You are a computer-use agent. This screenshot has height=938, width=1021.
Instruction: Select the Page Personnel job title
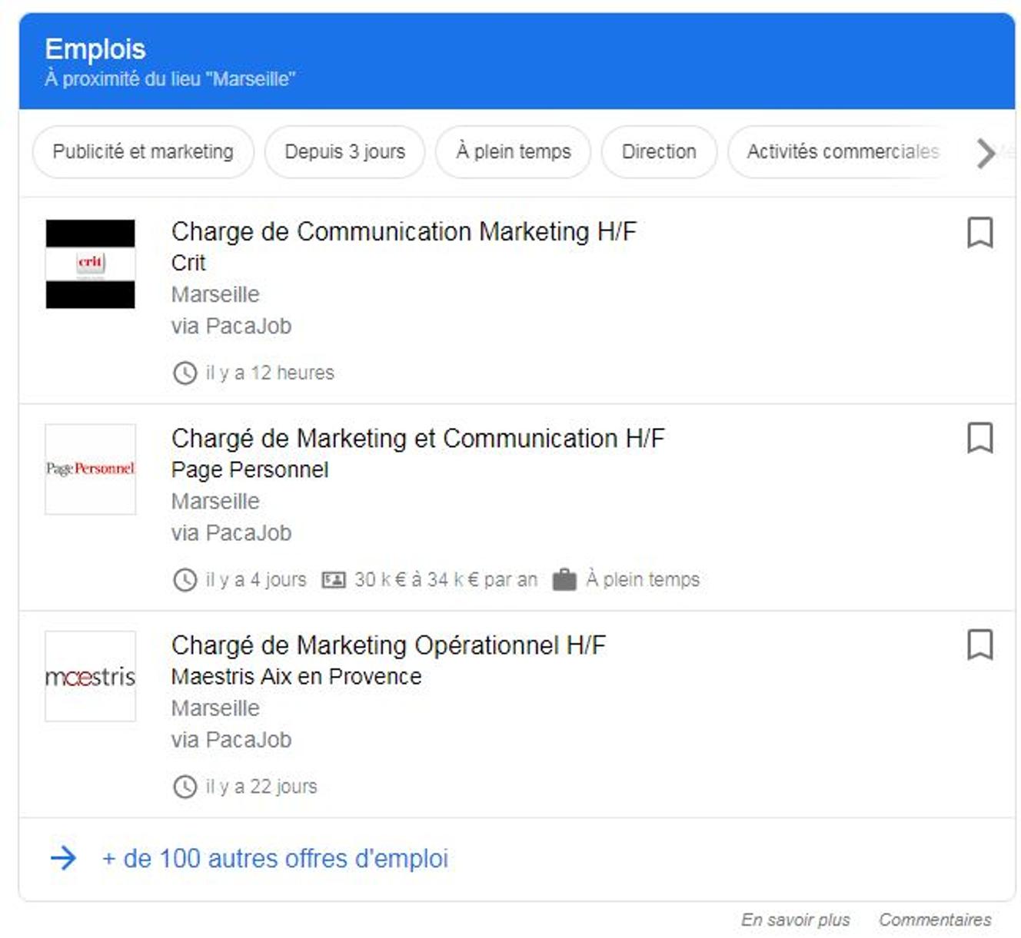tap(419, 439)
